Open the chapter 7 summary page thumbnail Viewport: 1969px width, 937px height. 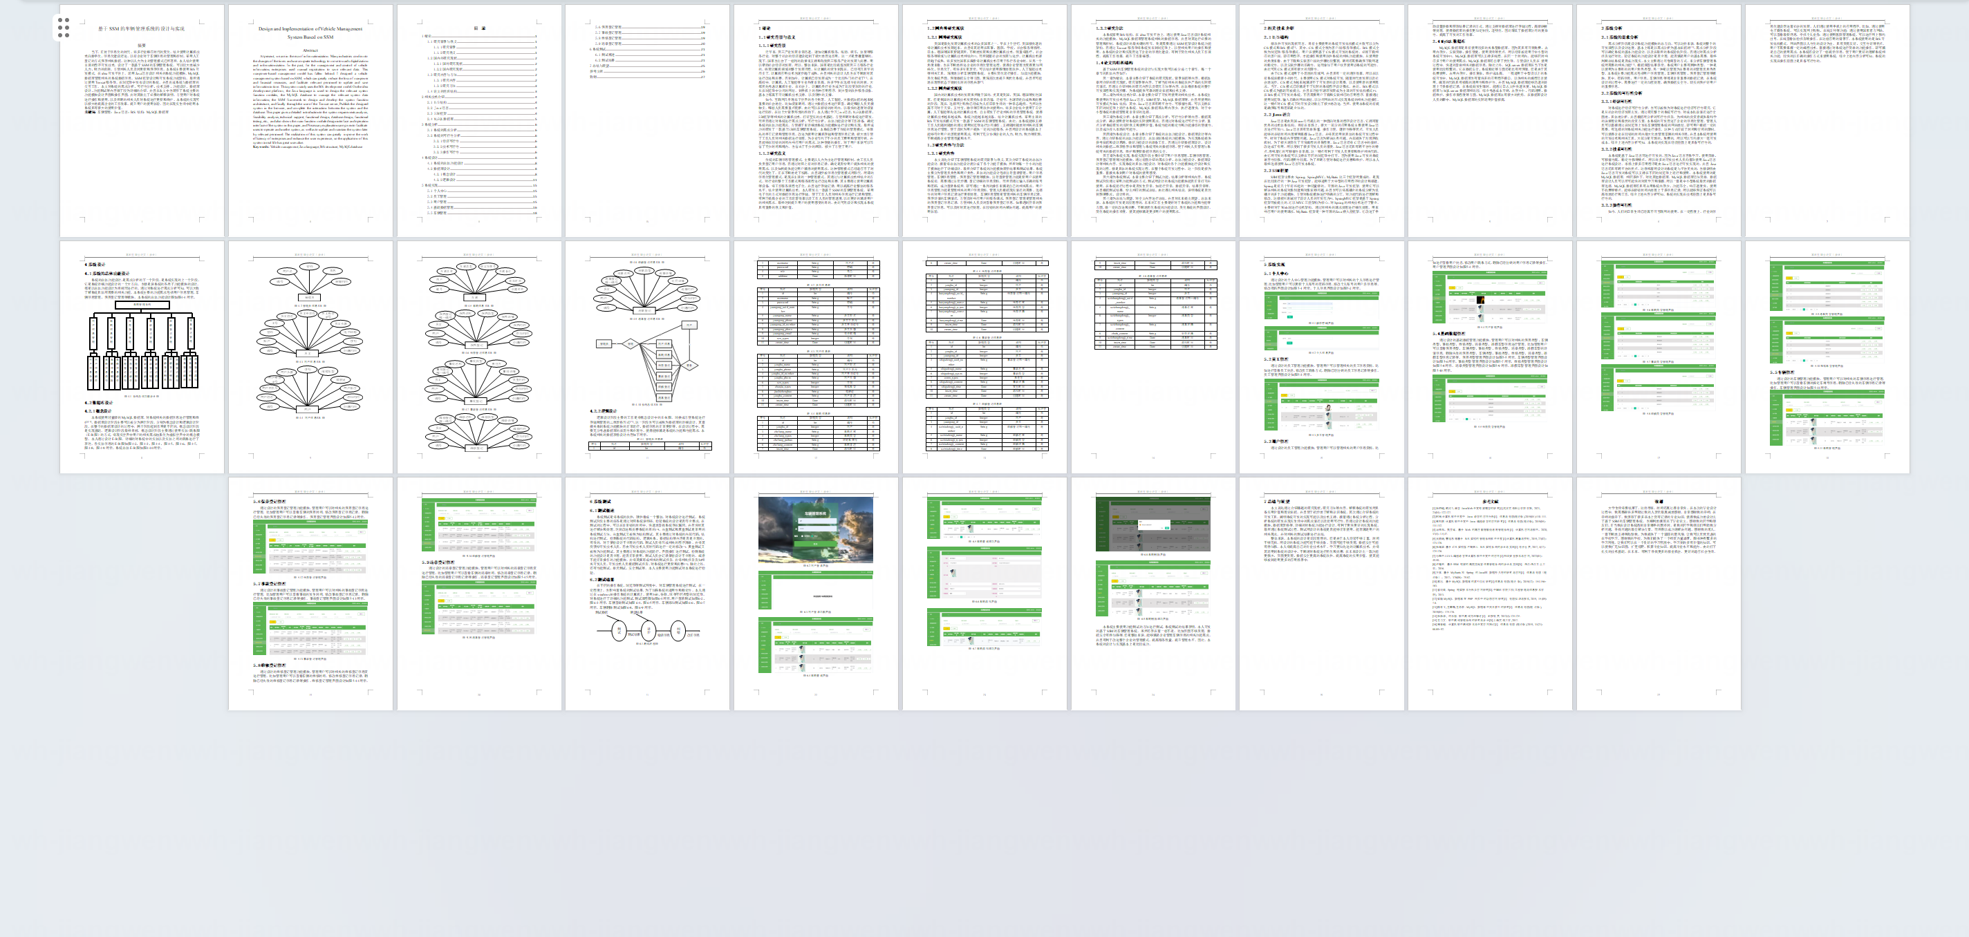tap(1322, 593)
